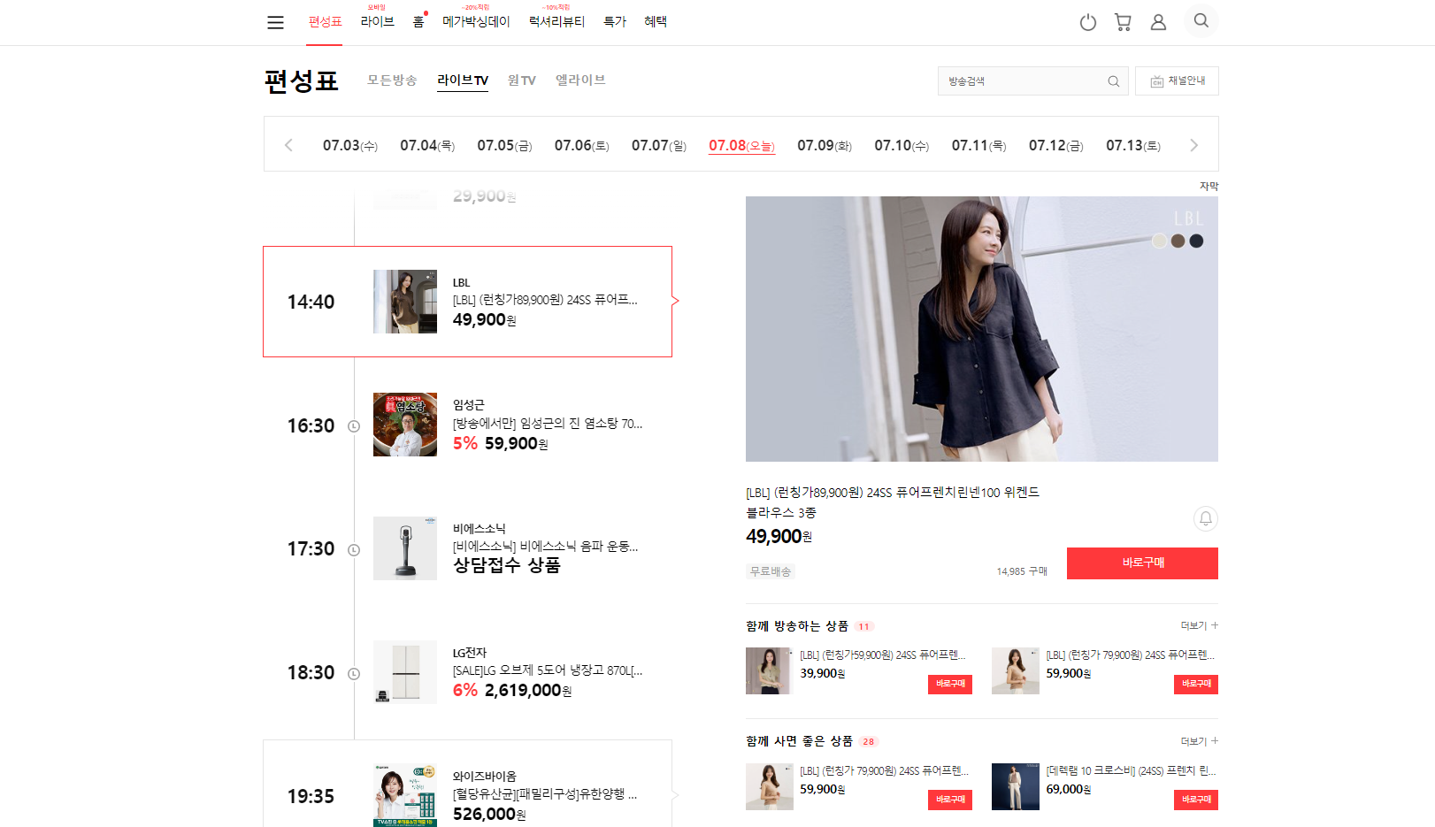Open 특가 in top navigation
The width and height of the screenshot is (1435, 827).
click(x=615, y=22)
